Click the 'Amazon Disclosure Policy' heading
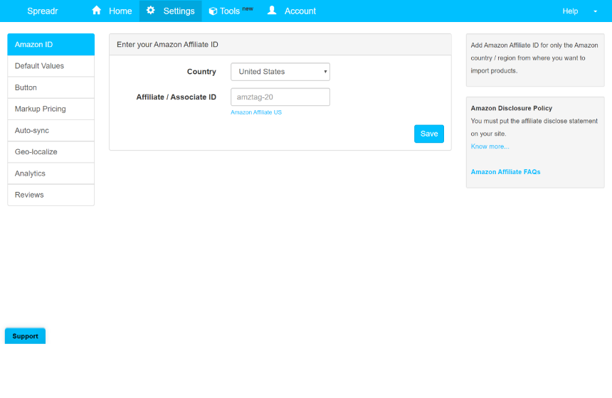Image resolution: width=612 pixels, height=398 pixels. click(511, 108)
